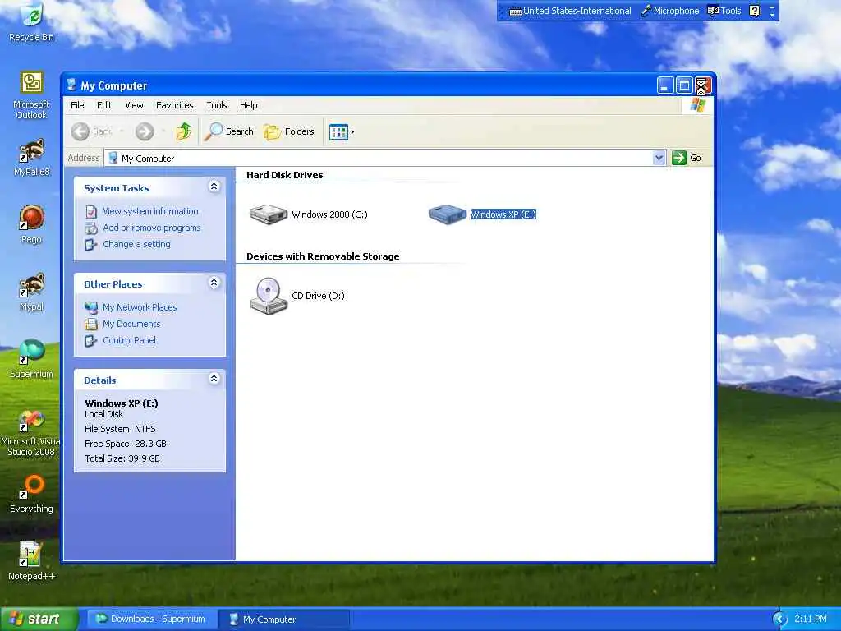This screenshot has width=841, height=631.
Task: Click the Microphone language bar button
Action: pyautogui.click(x=670, y=11)
